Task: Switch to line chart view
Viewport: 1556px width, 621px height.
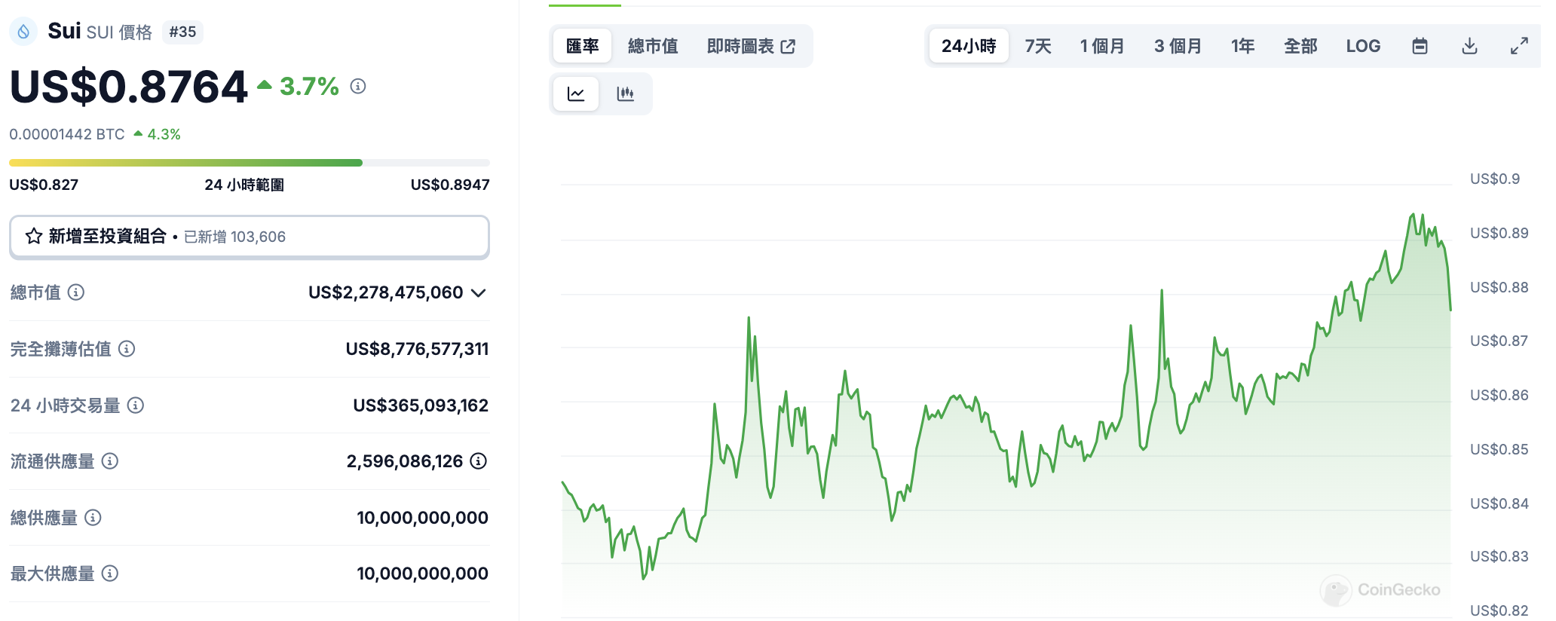Action: [576, 94]
